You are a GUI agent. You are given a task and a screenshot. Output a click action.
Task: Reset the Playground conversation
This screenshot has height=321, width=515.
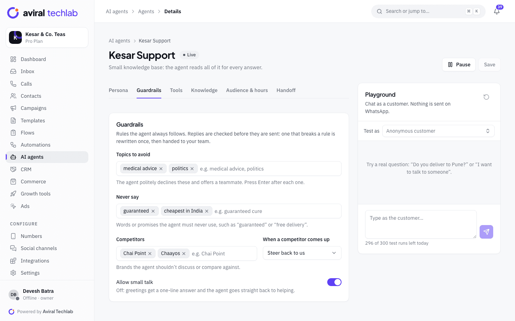coord(486,97)
